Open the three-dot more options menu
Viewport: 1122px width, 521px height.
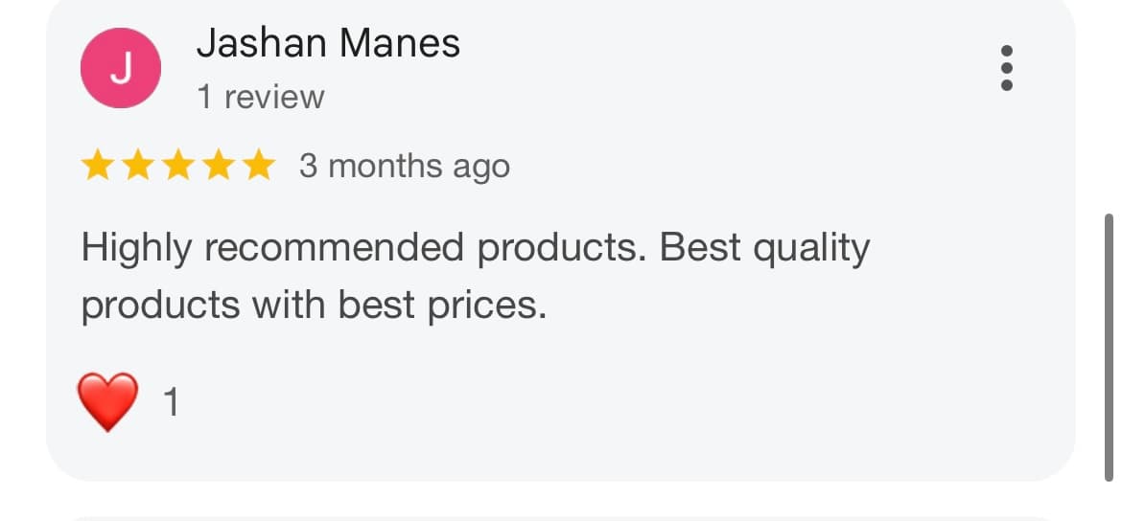click(x=1006, y=68)
